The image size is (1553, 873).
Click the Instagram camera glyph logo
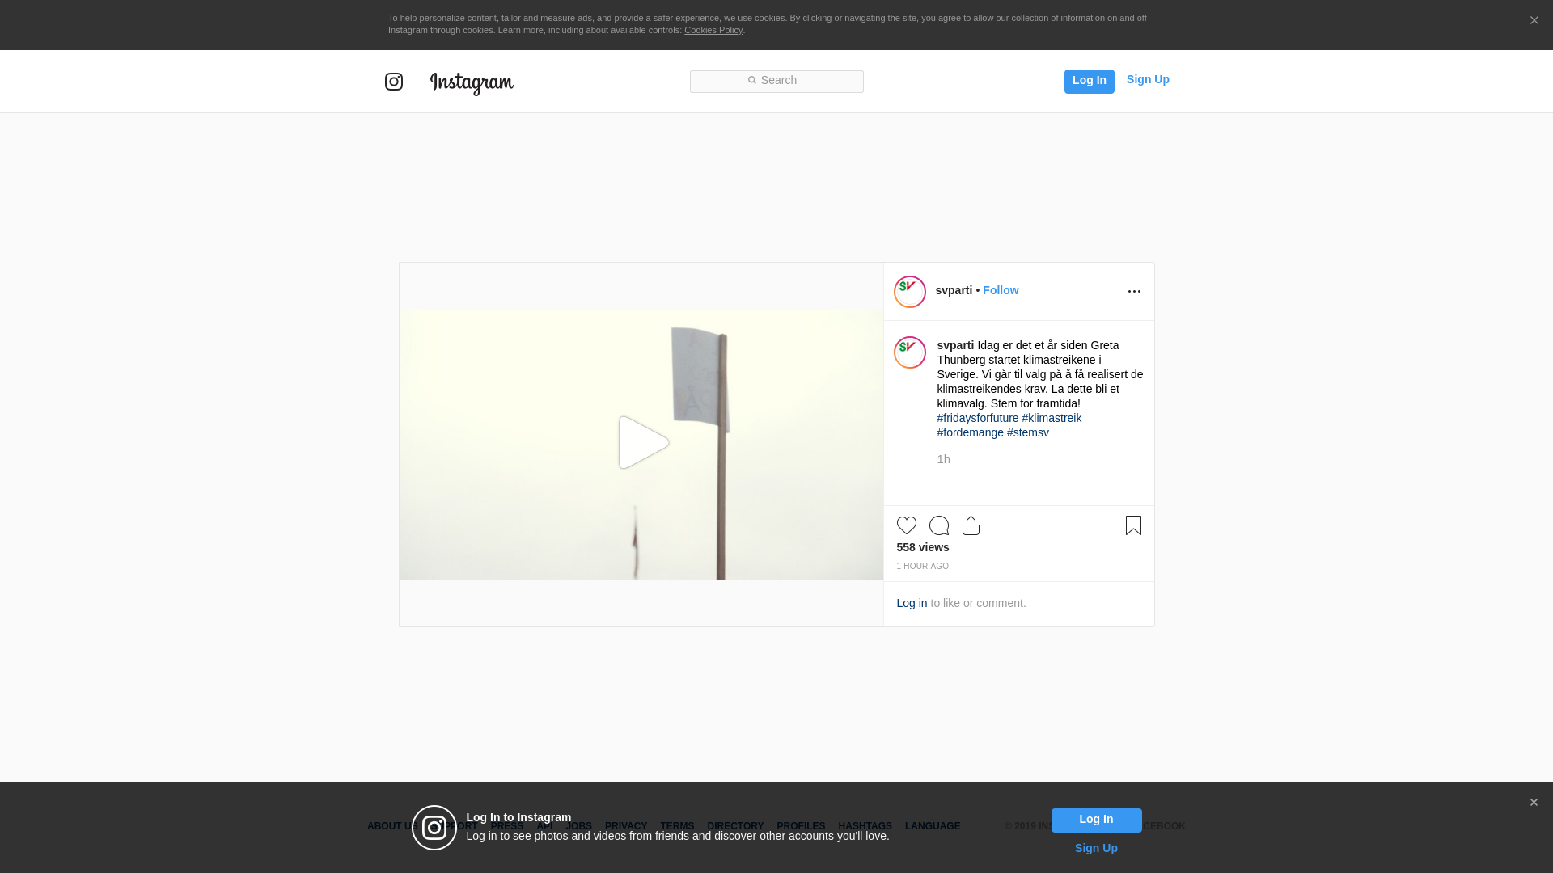pos(394,82)
